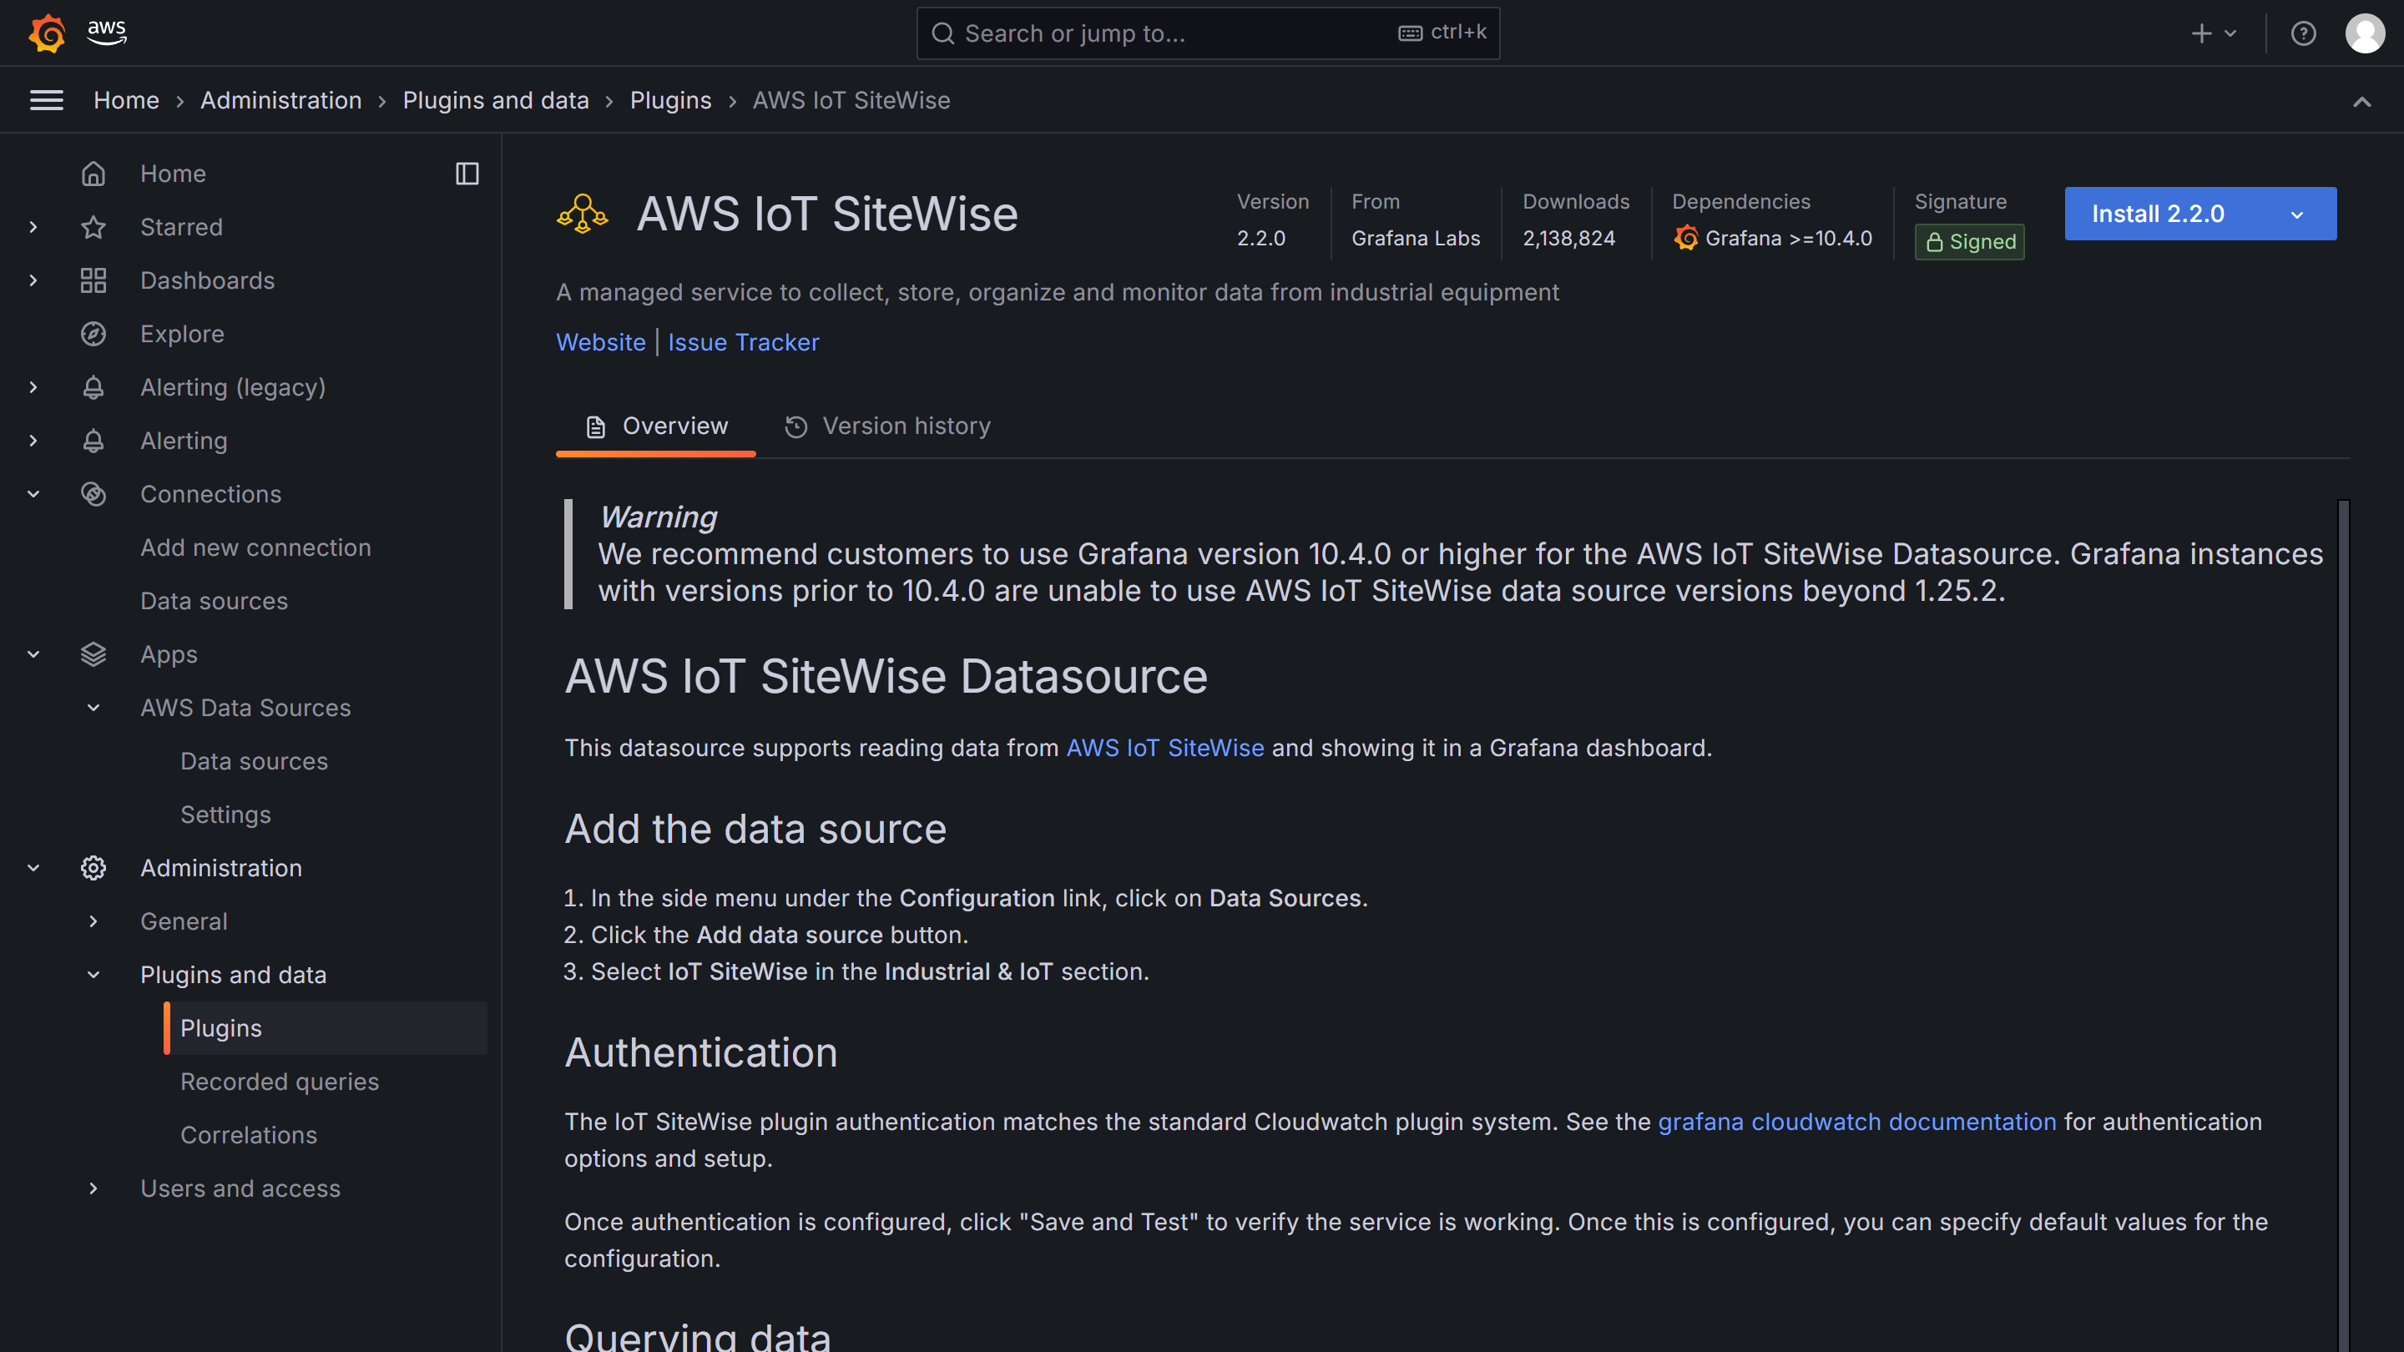The width and height of the screenshot is (2404, 1352).
Task: Open Data sources under Connections
Action: point(214,601)
